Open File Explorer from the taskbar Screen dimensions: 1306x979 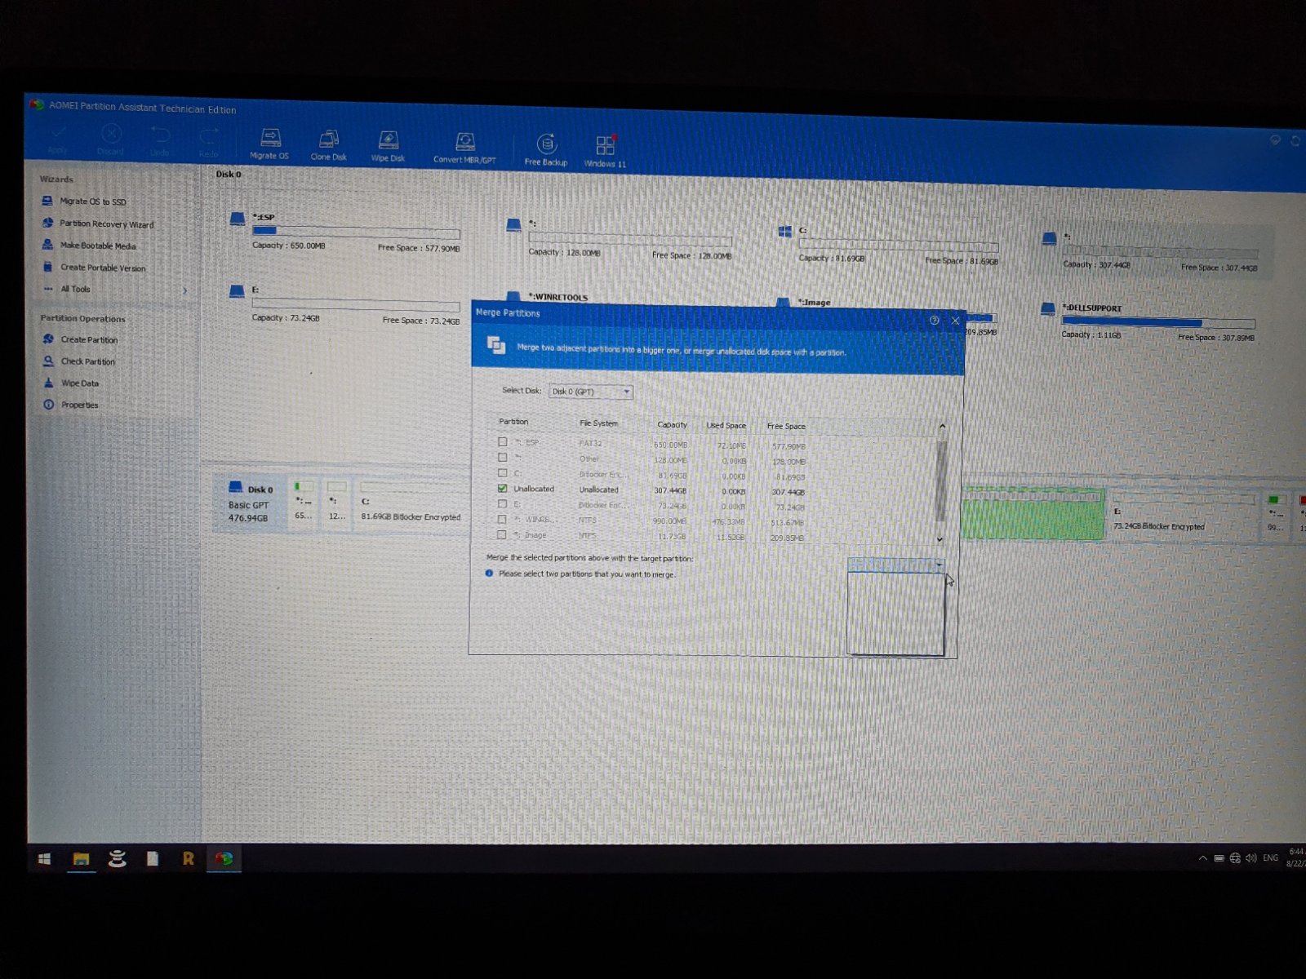click(81, 858)
